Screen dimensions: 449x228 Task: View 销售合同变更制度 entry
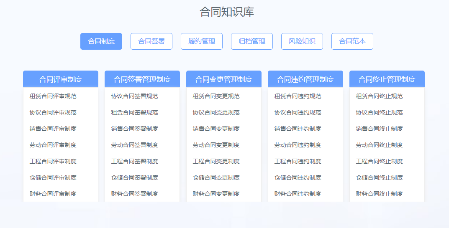216,129
